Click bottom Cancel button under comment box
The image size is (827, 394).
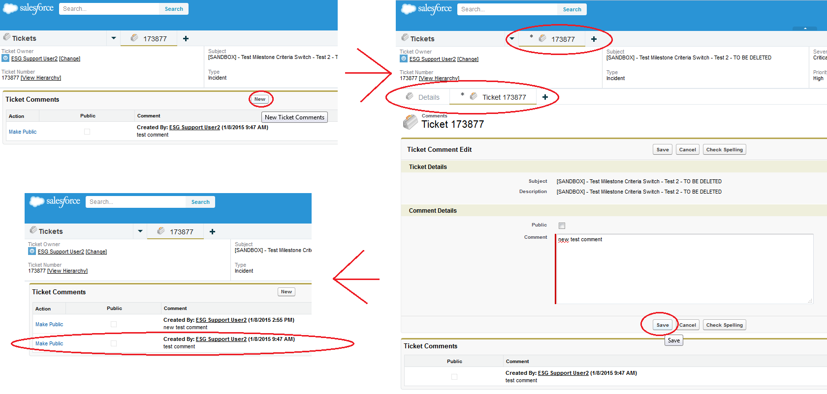(x=688, y=325)
